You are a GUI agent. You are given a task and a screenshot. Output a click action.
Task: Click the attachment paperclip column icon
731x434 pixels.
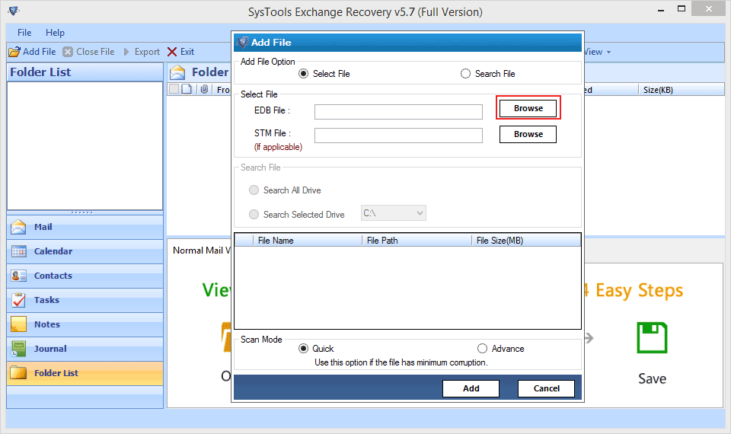(x=204, y=90)
